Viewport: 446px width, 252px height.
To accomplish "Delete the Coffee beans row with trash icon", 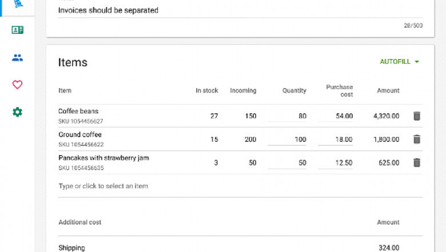I will pyautogui.click(x=417, y=116).
